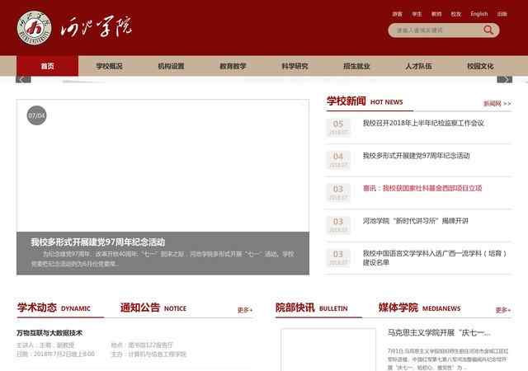Switch to the English site link
528x371 pixels.
479,14
